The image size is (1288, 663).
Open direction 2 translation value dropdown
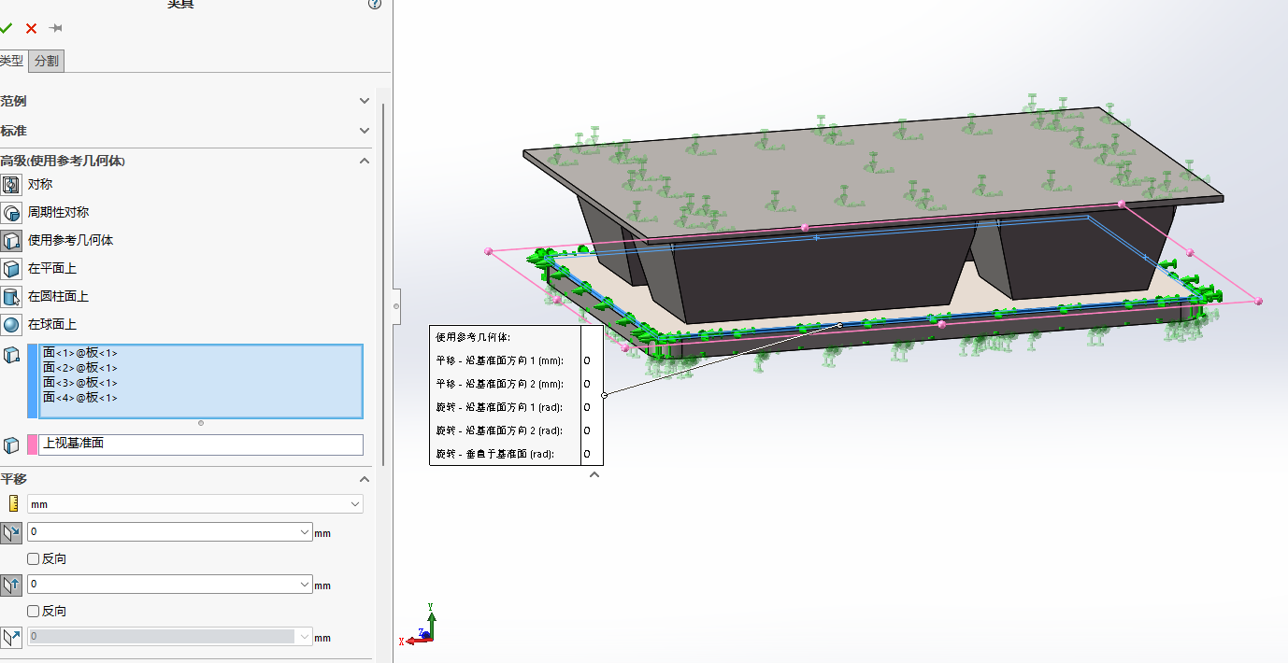tap(303, 584)
